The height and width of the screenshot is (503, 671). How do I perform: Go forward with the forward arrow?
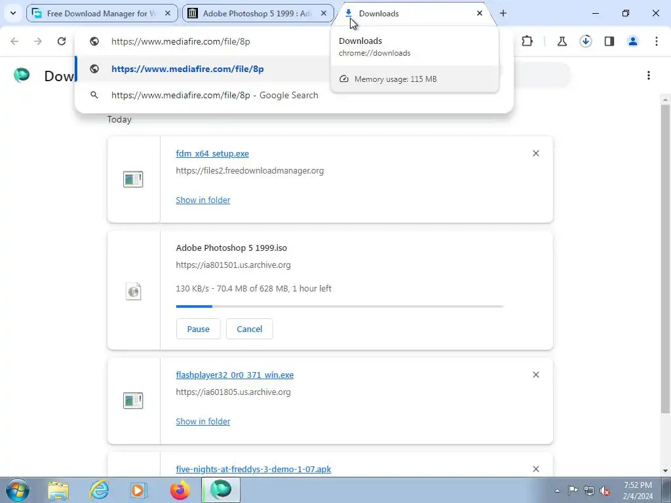click(38, 41)
